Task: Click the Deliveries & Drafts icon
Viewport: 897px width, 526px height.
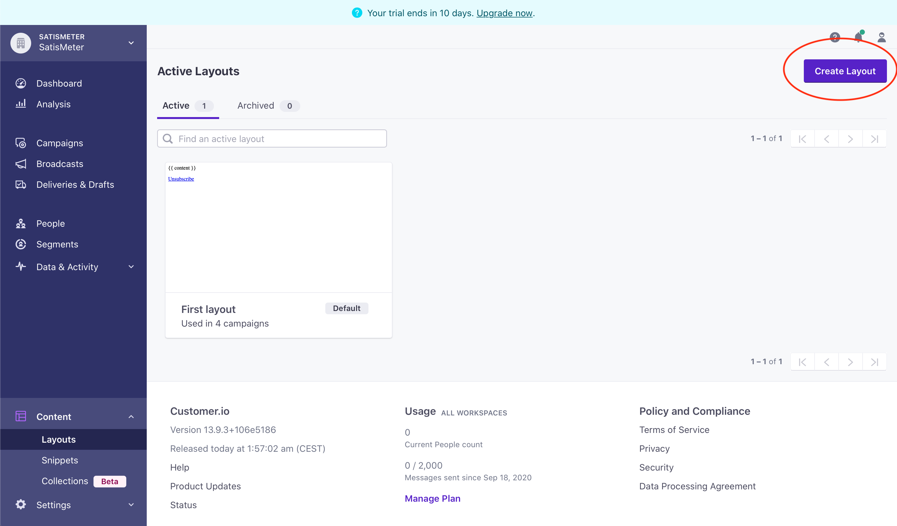Action: 21,185
